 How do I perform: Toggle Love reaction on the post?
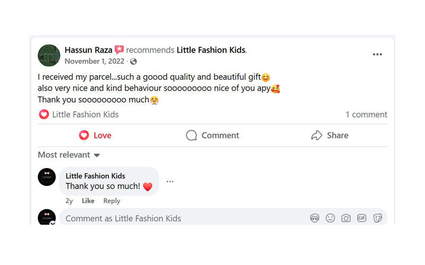click(95, 135)
